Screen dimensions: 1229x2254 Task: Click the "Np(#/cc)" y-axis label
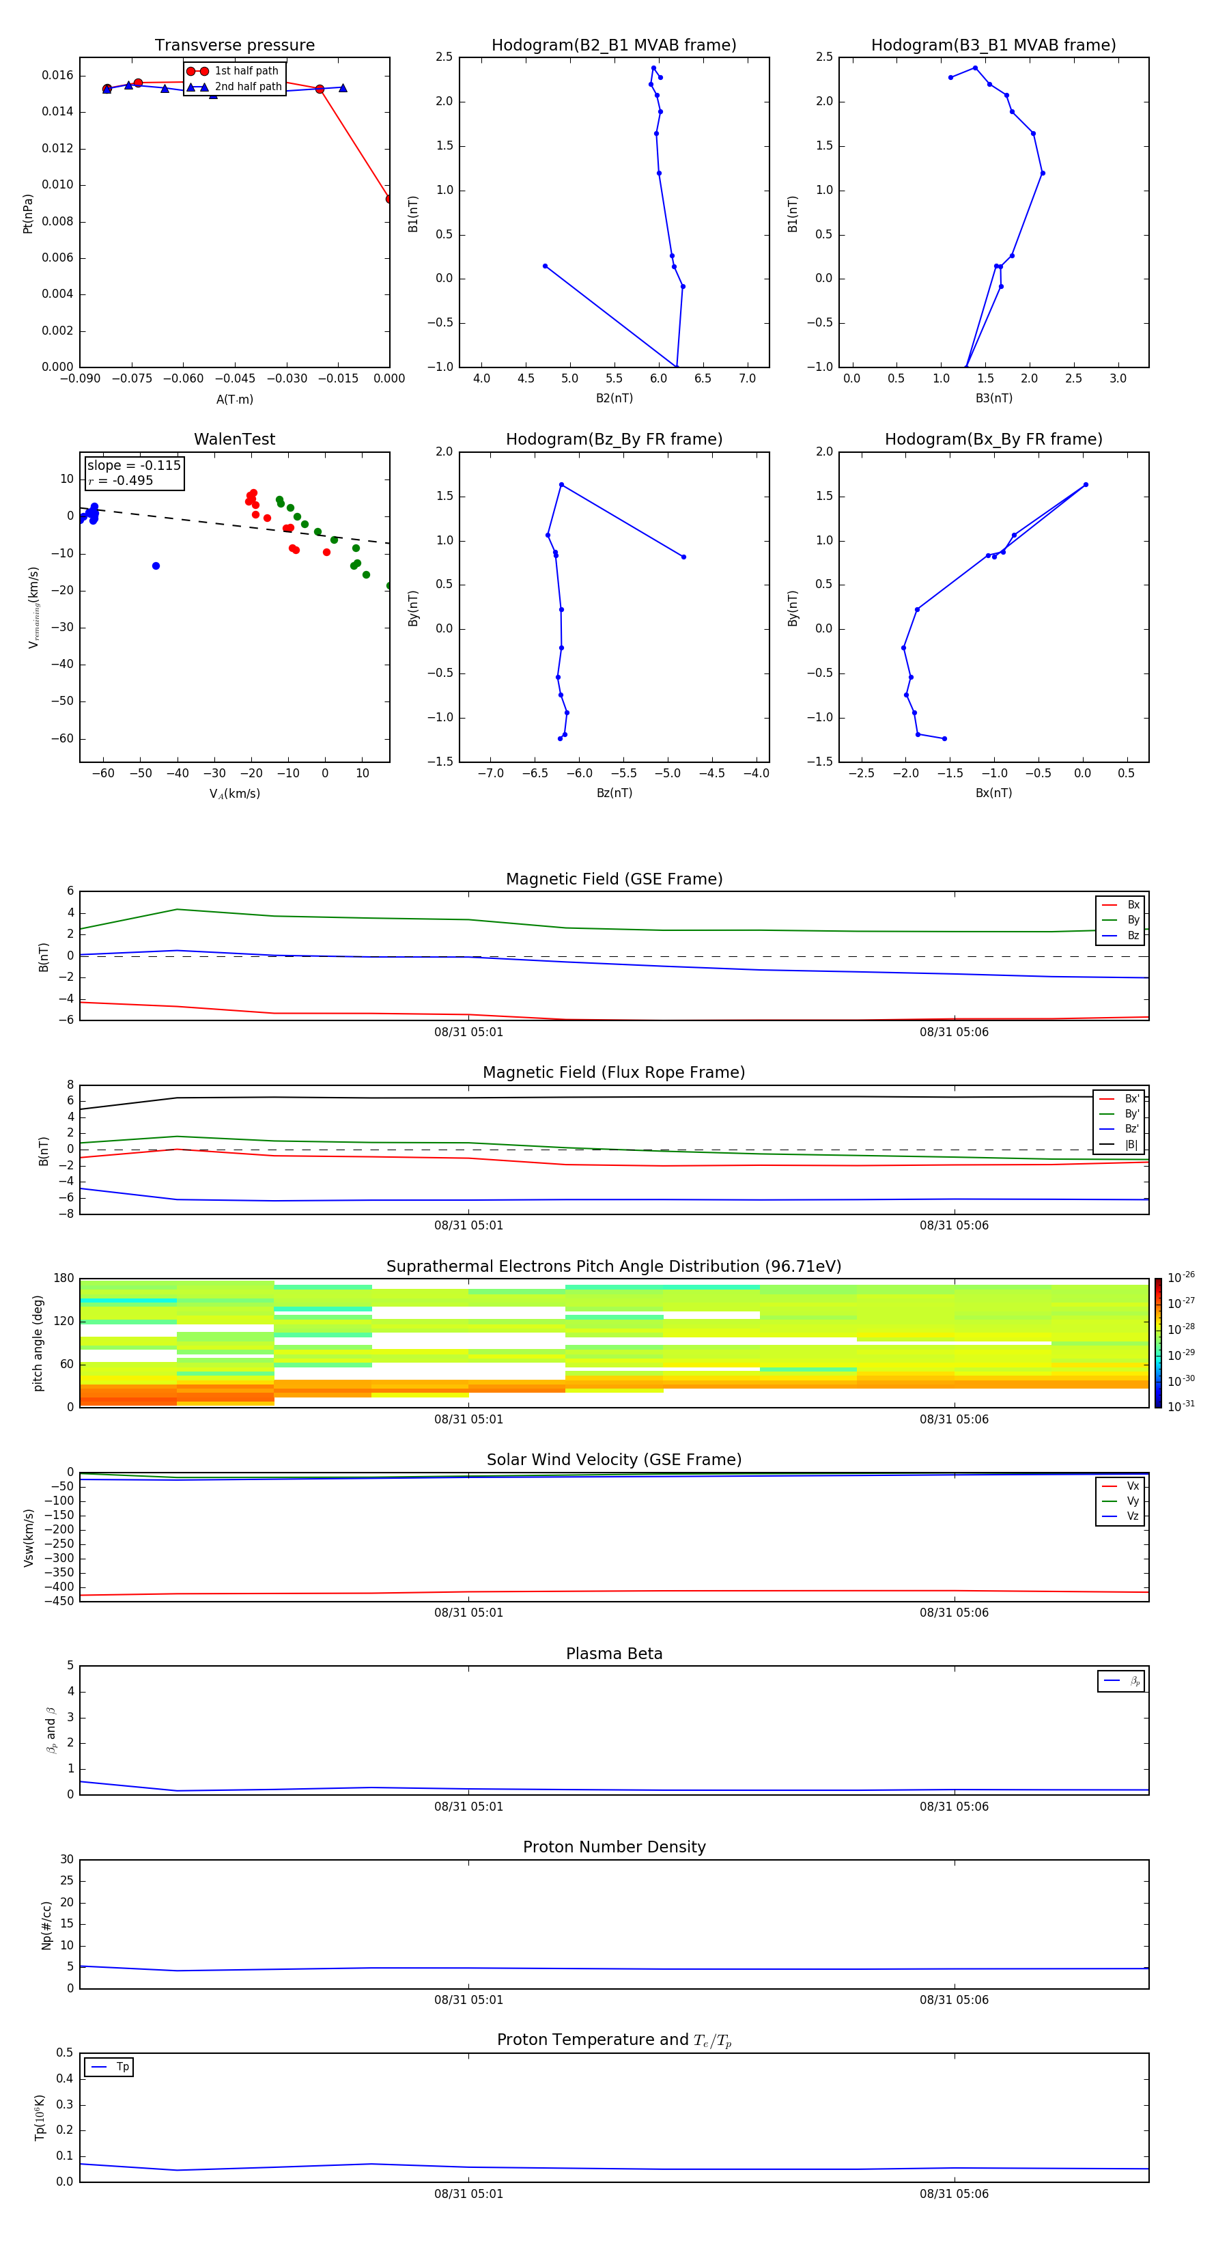[46, 1925]
